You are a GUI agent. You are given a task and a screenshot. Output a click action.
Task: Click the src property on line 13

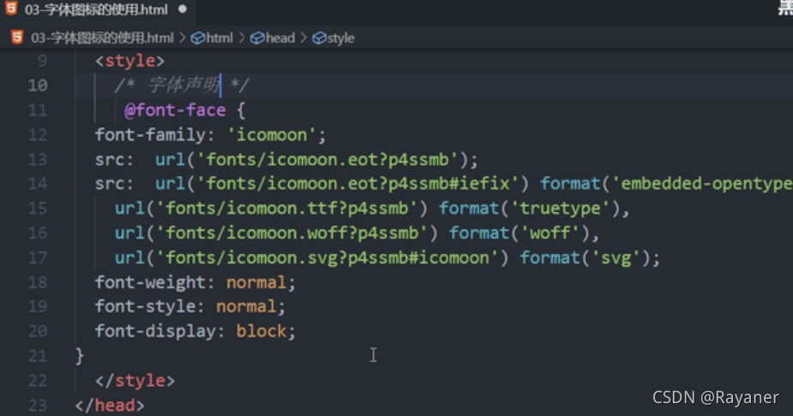[110, 160]
